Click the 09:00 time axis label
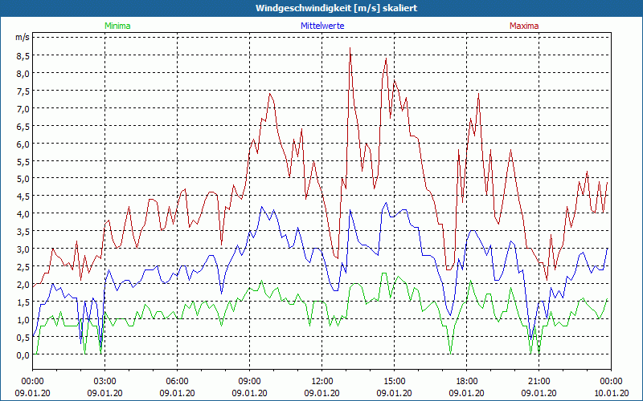The width and height of the screenshot is (643, 401). click(249, 382)
